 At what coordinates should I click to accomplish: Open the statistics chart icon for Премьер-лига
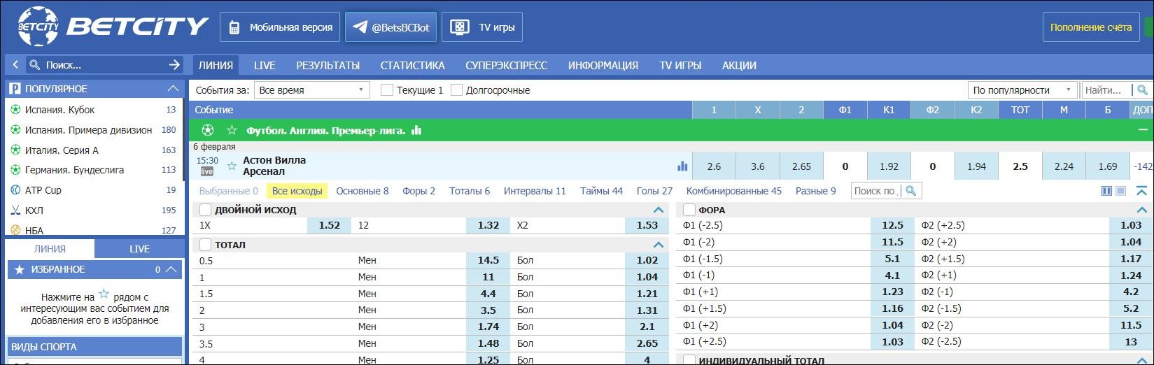(417, 130)
